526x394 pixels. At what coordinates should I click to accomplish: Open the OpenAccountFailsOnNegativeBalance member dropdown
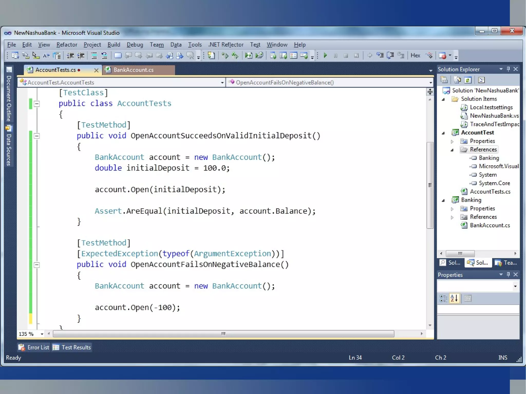pos(430,82)
